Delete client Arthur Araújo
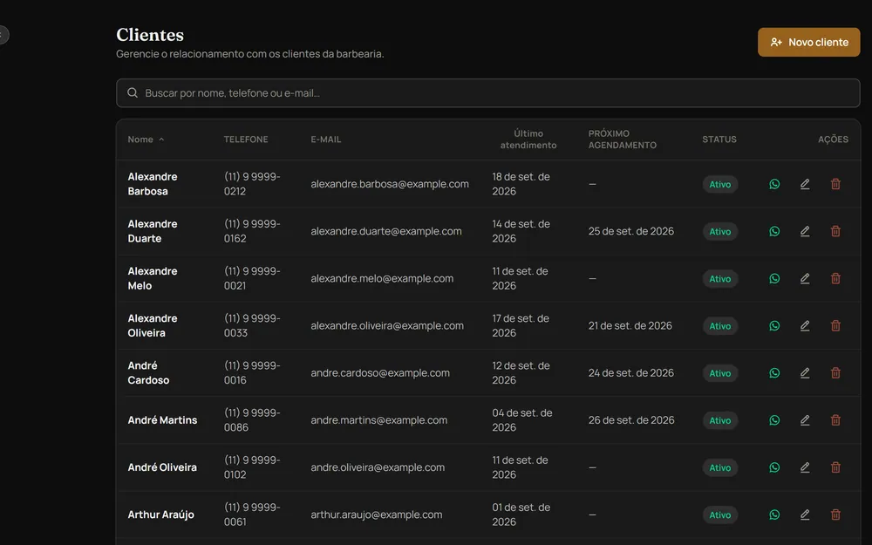872x545 pixels. (x=835, y=515)
